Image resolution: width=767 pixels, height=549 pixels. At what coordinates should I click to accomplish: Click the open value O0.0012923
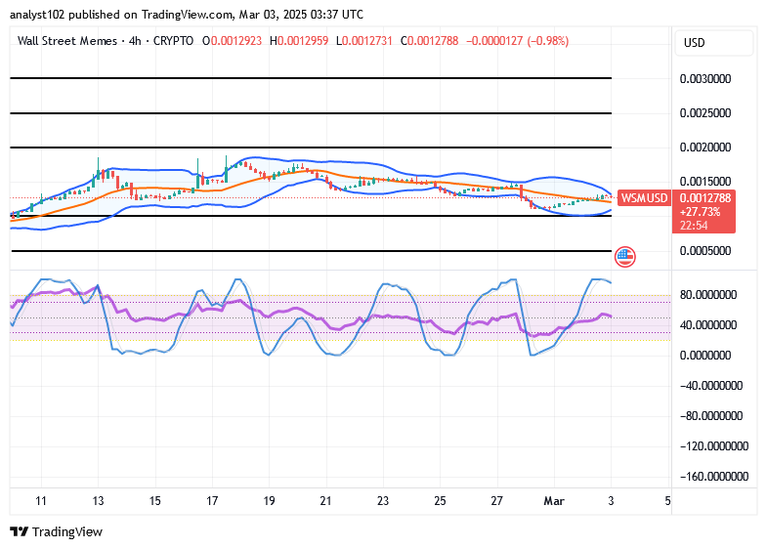232,41
